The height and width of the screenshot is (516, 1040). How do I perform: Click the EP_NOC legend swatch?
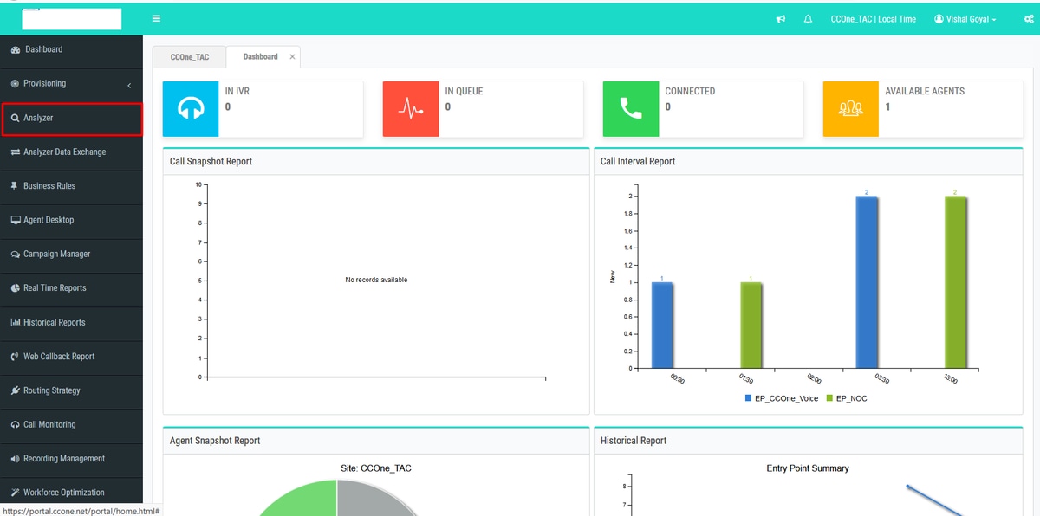coord(829,398)
